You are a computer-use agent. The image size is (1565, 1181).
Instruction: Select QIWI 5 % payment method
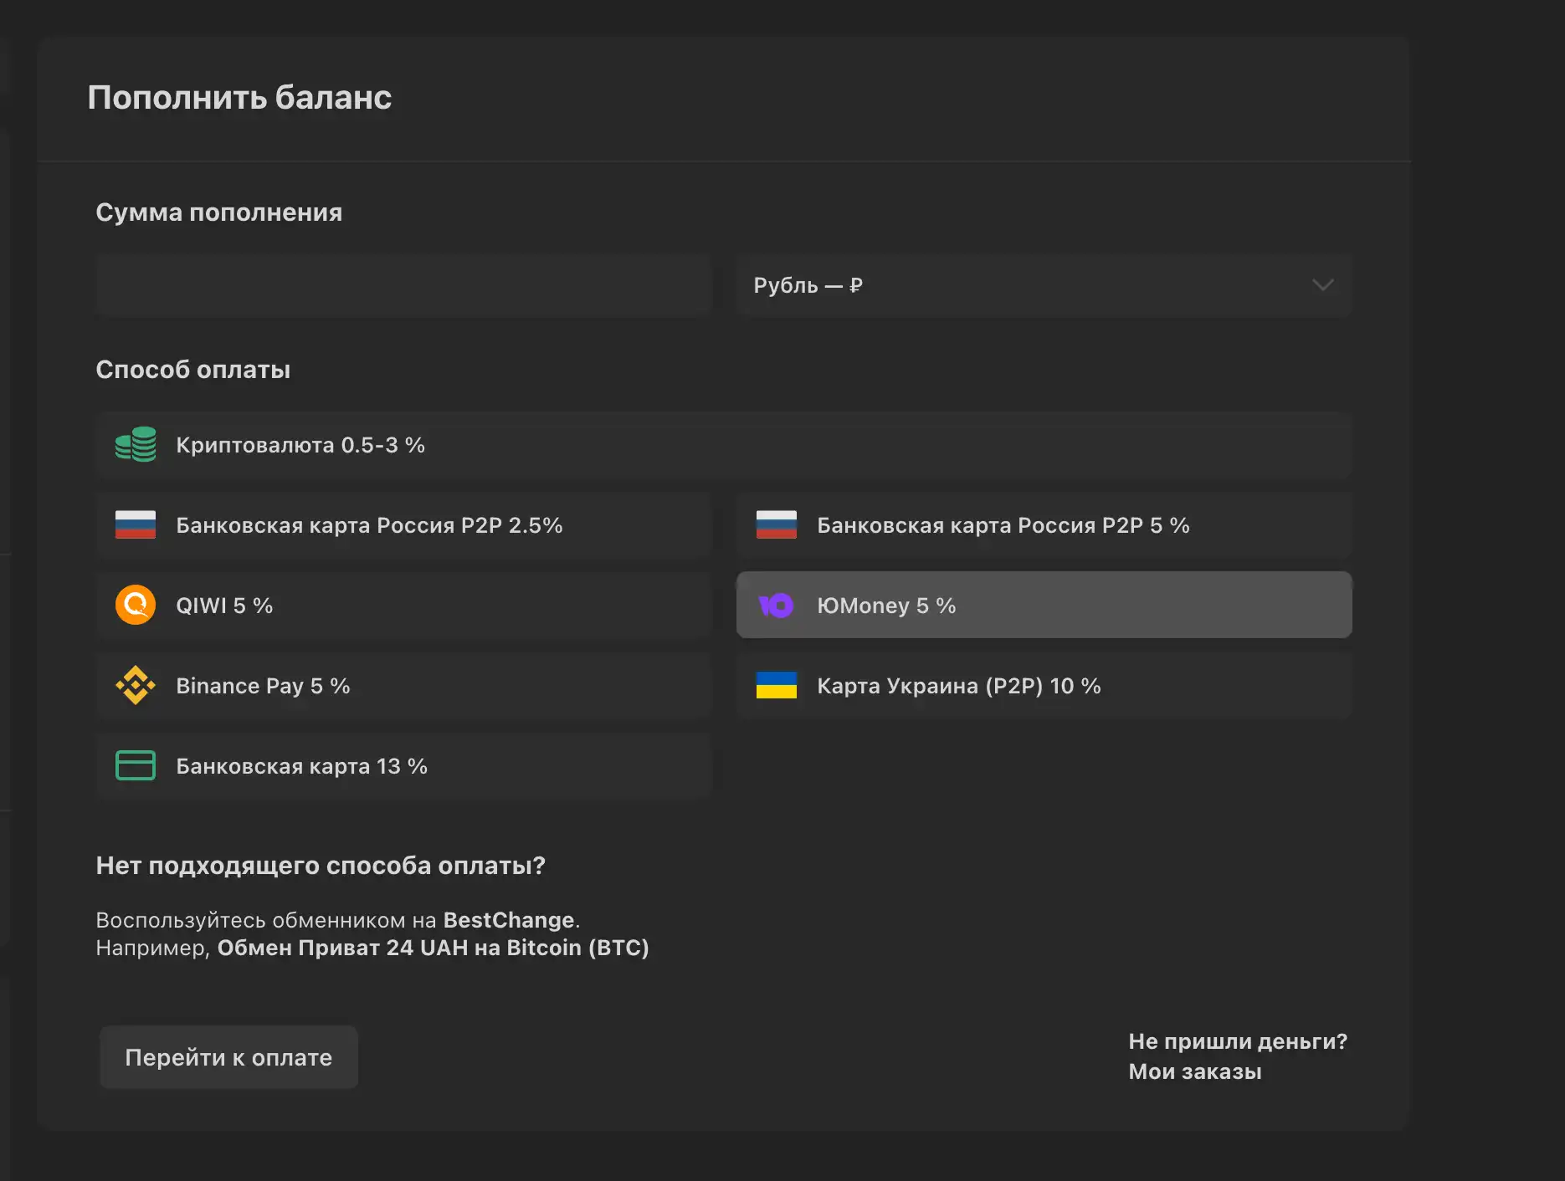point(404,605)
